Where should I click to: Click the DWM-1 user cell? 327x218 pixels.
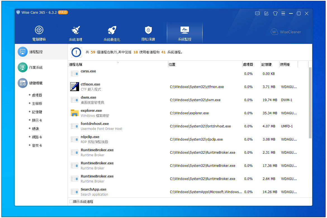click(x=286, y=100)
